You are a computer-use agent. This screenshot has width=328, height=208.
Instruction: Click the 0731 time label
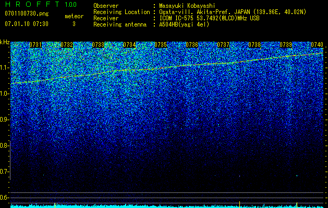point(35,45)
